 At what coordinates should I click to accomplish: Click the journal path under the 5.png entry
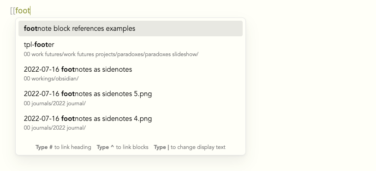click(55, 103)
